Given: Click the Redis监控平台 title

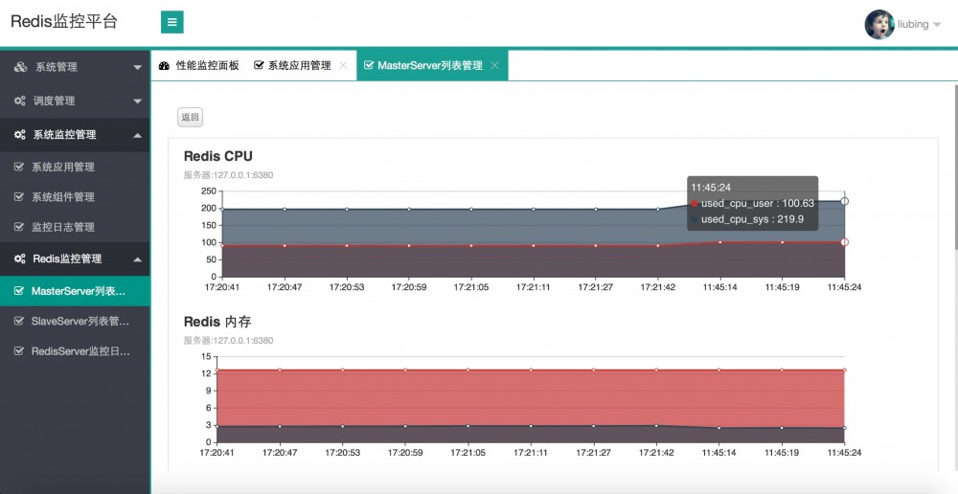Looking at the screenshot, I should (x=64, y=21).
